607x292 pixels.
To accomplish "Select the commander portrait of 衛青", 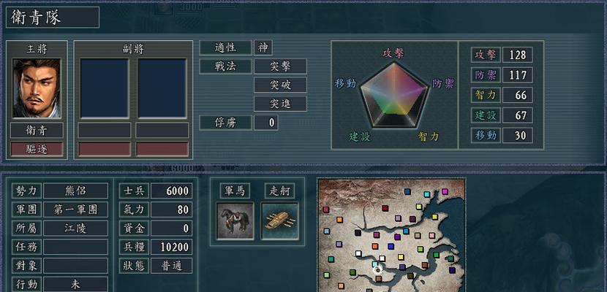I will [x=37, y=88].
